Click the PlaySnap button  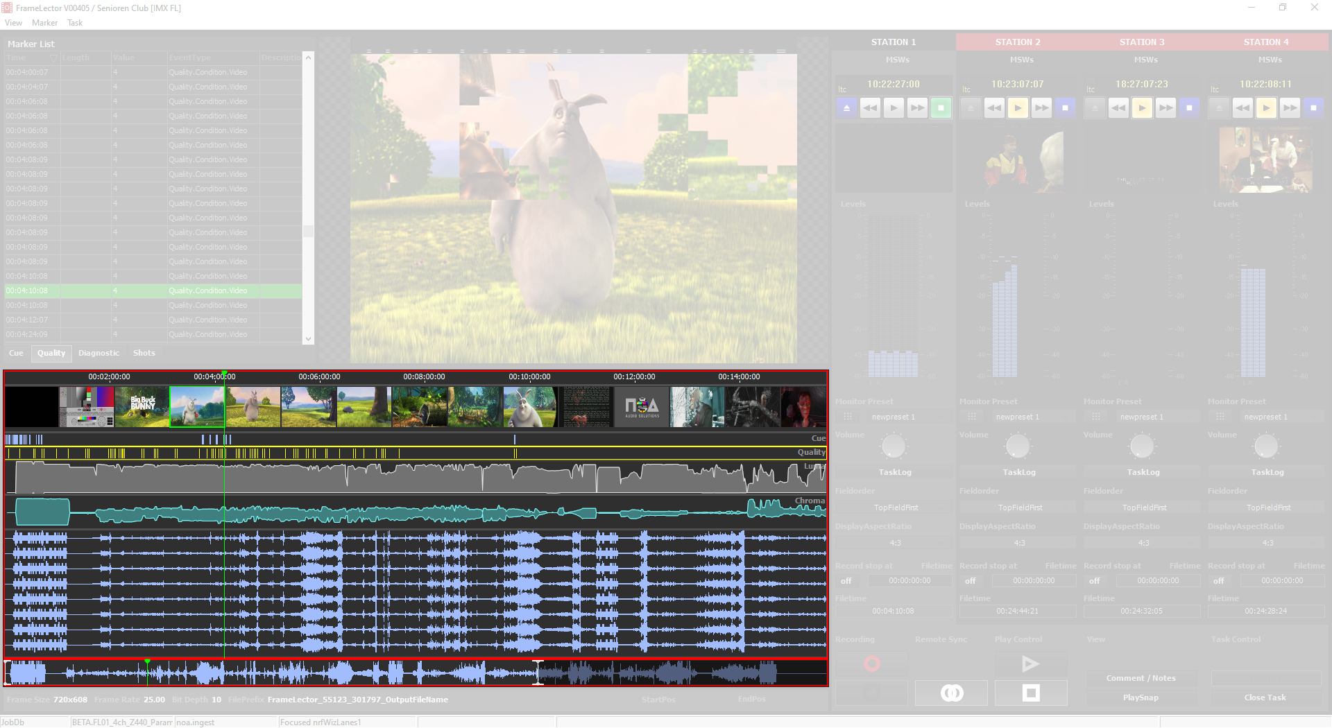[1141, 697]
